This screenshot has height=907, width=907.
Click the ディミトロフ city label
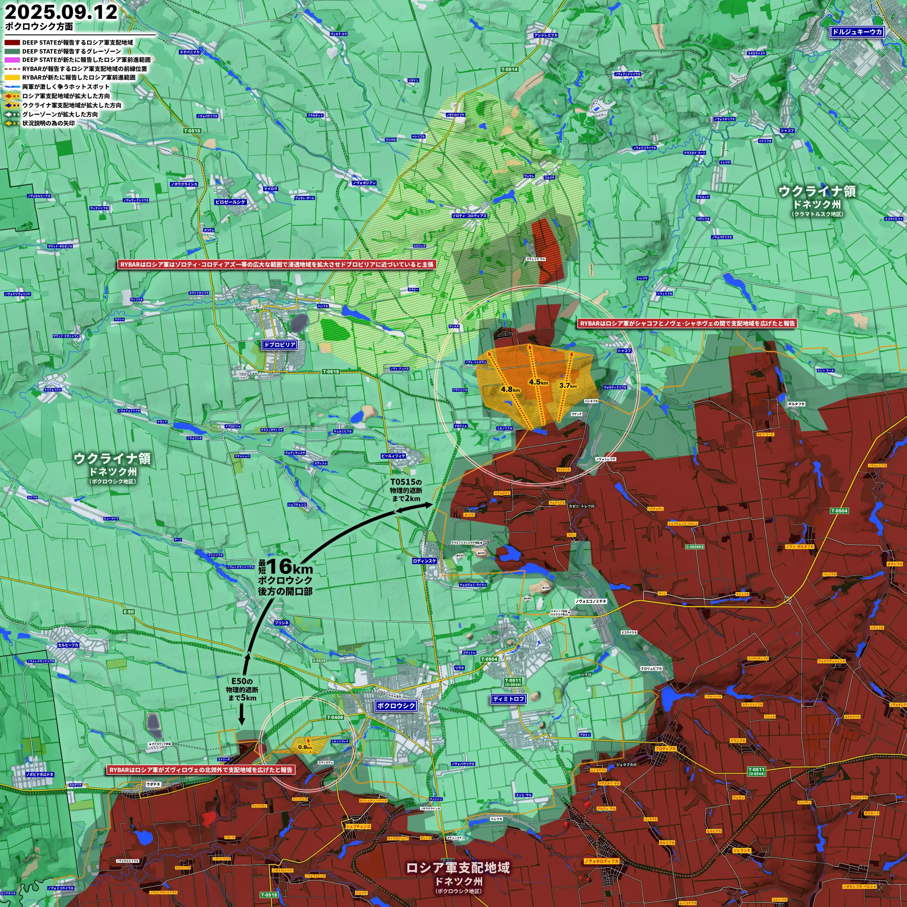click(x=509, y=699)
